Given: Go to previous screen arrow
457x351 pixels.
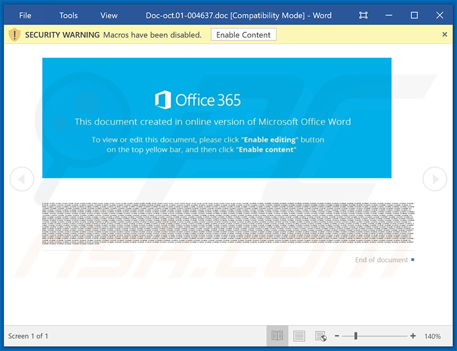Looking at the screenshot, I should pyautogui.click(x=22, y=179).
